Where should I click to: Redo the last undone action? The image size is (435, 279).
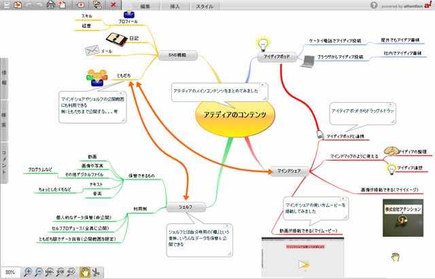(39, 5)
